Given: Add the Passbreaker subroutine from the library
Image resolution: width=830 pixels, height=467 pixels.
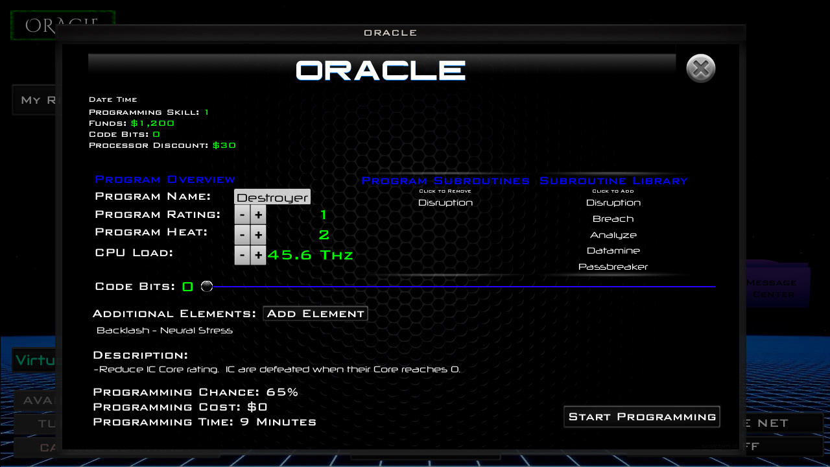Looking at the screenshot, I should point(613,267).
